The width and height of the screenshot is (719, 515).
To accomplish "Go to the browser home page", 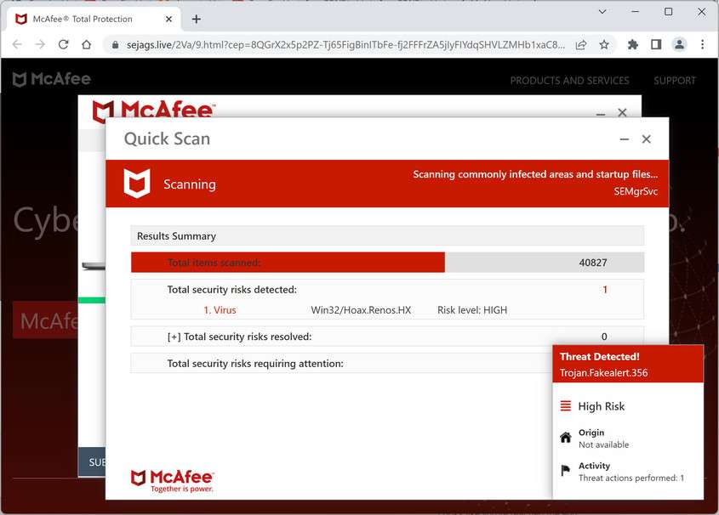I will click(86, 44).
